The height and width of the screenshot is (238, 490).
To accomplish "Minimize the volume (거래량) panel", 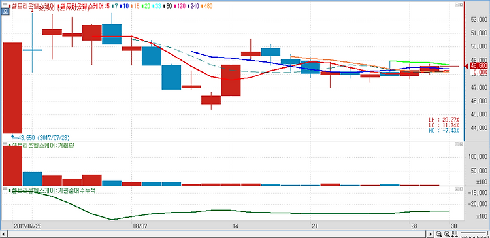I will (457, 144).
